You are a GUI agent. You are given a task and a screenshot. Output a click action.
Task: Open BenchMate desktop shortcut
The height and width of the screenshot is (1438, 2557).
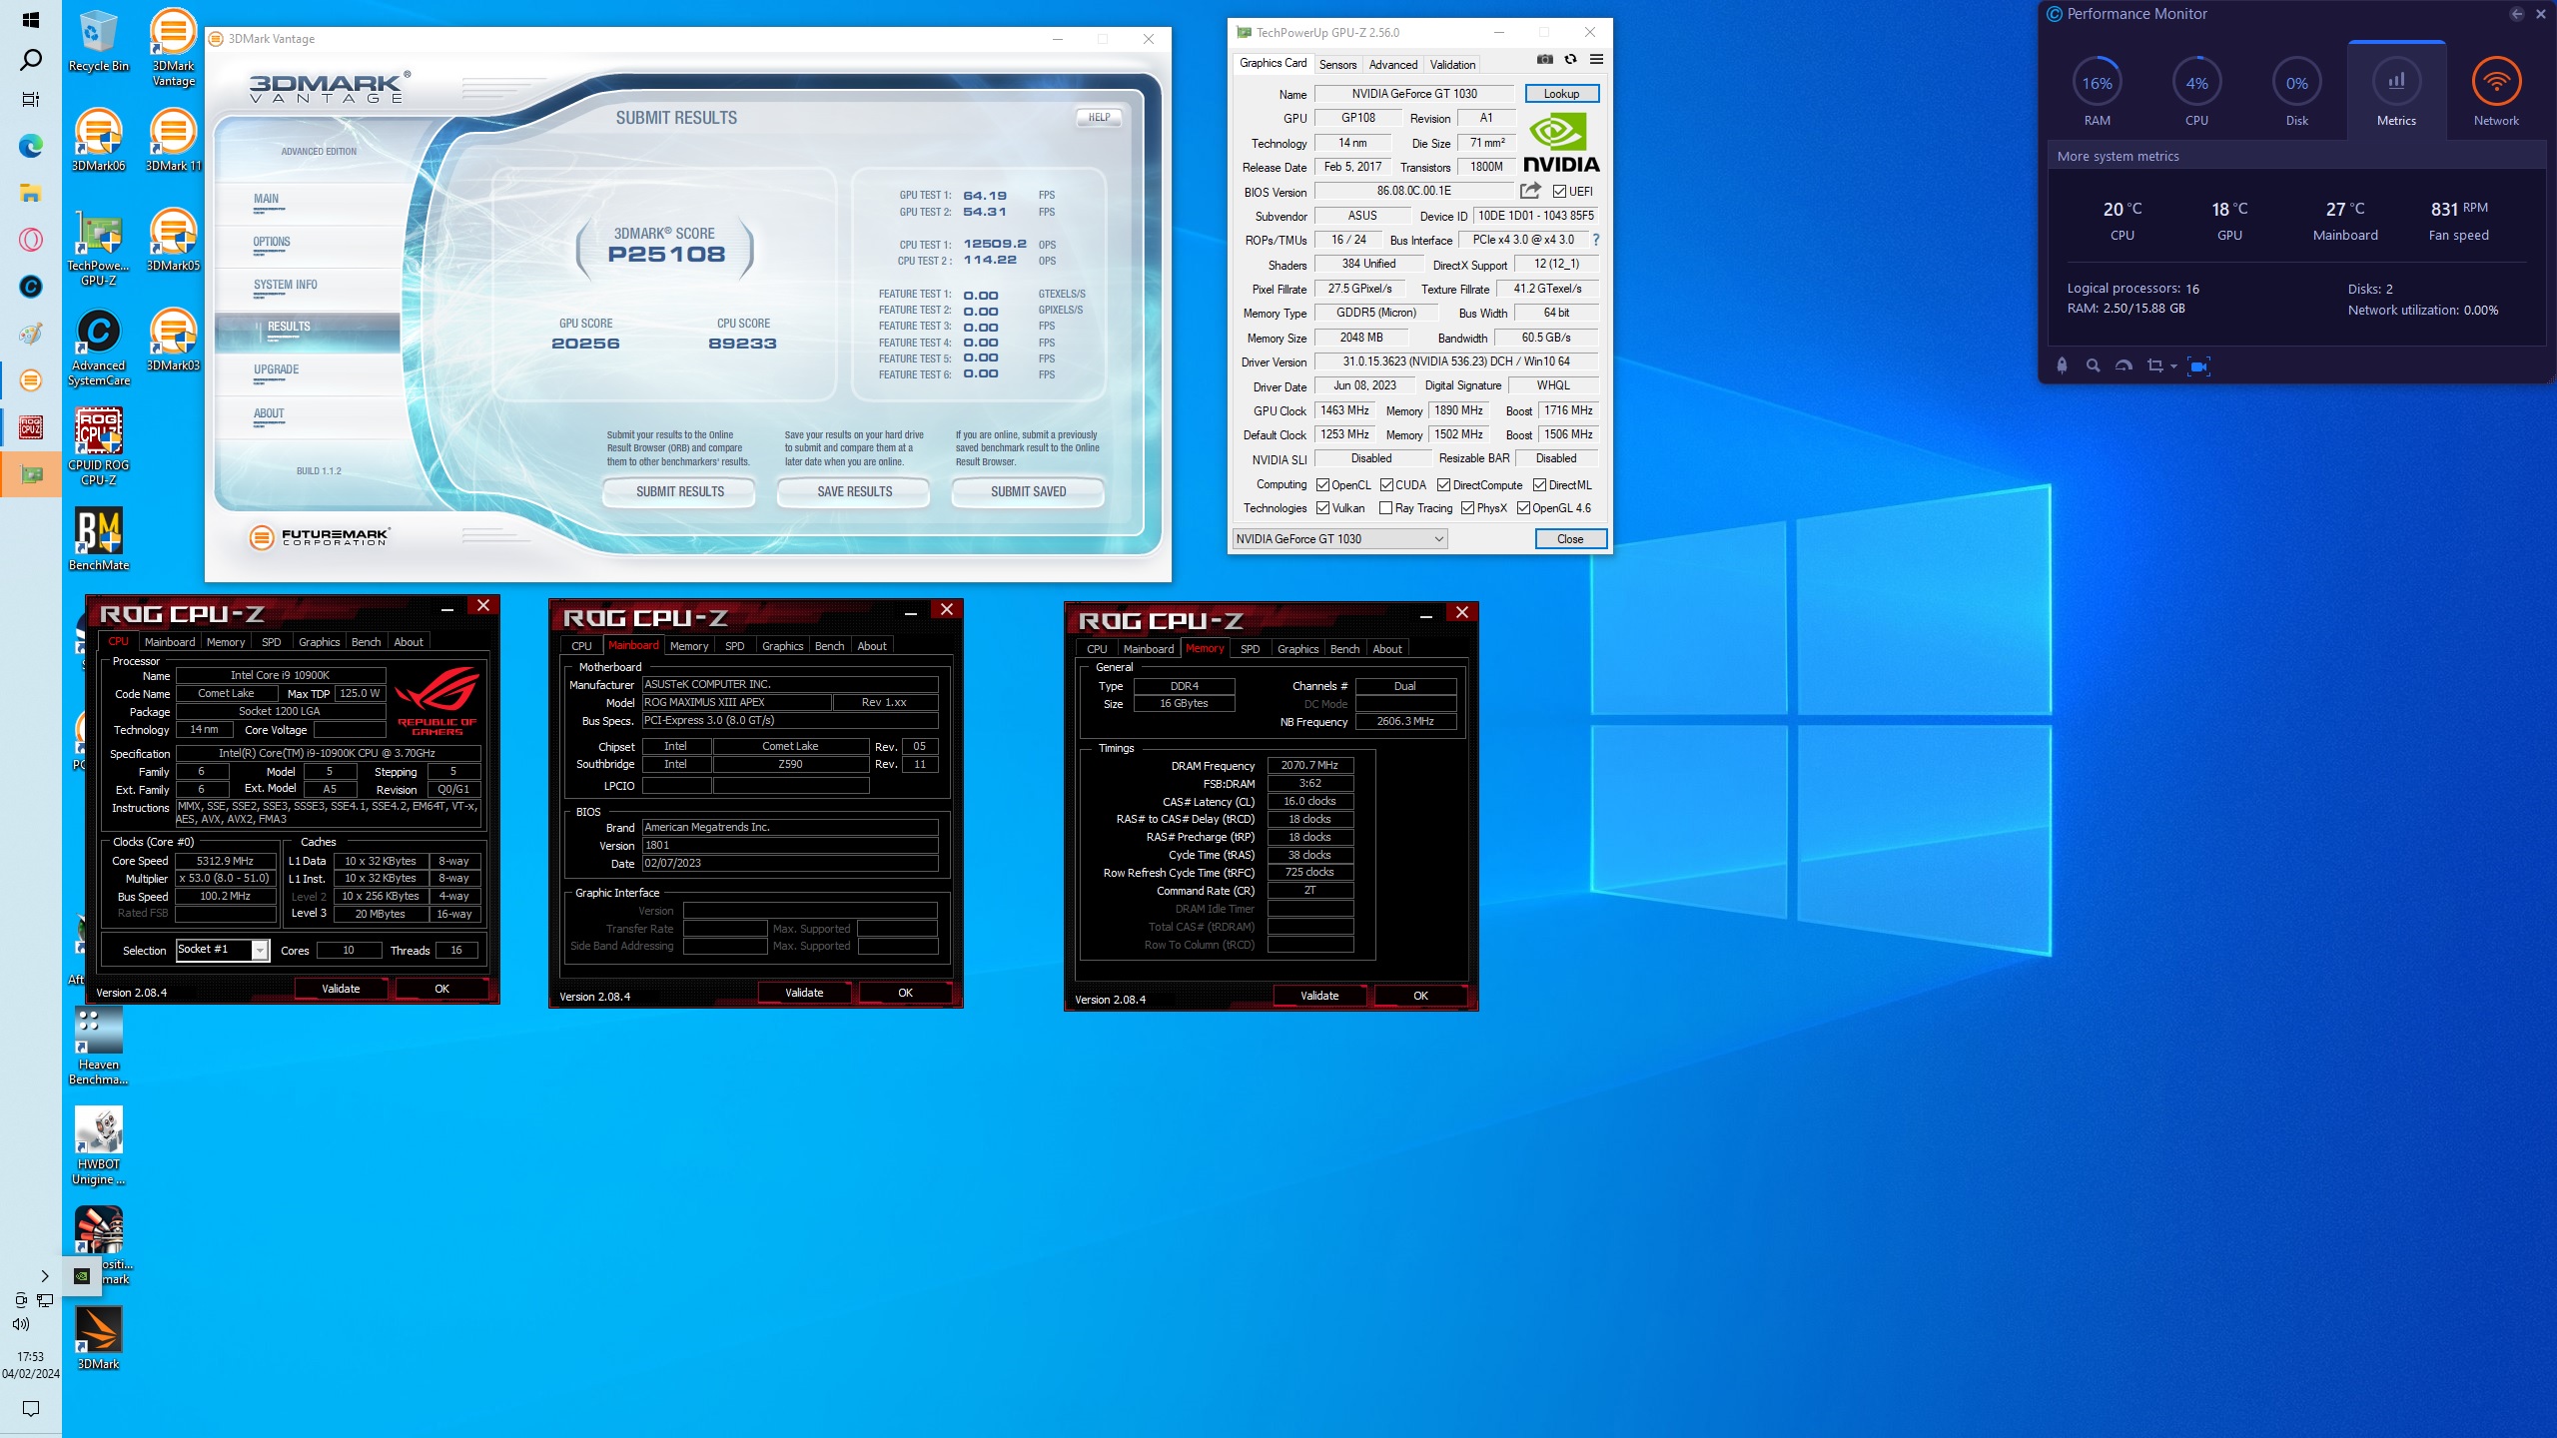coord(98,539)
